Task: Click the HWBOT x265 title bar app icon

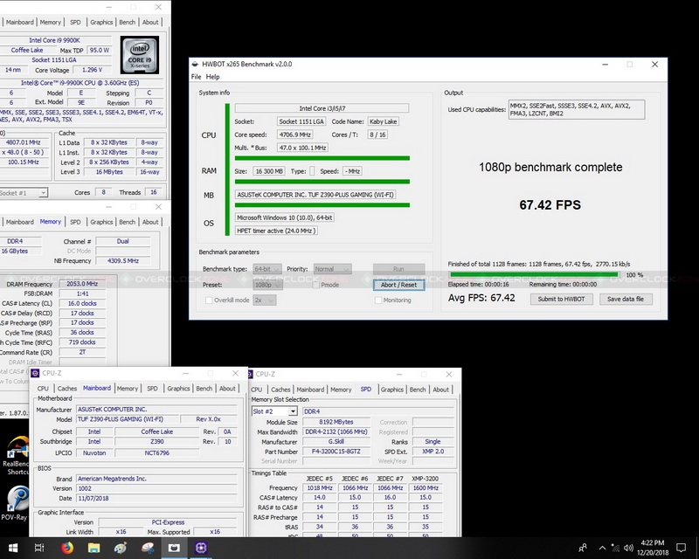Action: (195, 64)
